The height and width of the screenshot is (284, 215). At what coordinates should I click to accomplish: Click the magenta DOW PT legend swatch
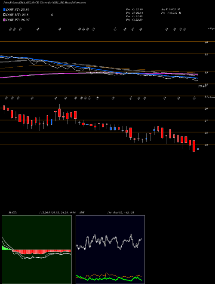(4, 20)
